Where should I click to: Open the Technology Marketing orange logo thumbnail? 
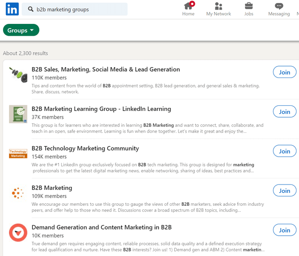tap(18, 154)
